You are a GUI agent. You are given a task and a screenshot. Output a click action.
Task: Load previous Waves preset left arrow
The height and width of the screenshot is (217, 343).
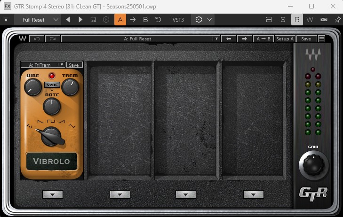pyautogui.click(x=229, y=39)
